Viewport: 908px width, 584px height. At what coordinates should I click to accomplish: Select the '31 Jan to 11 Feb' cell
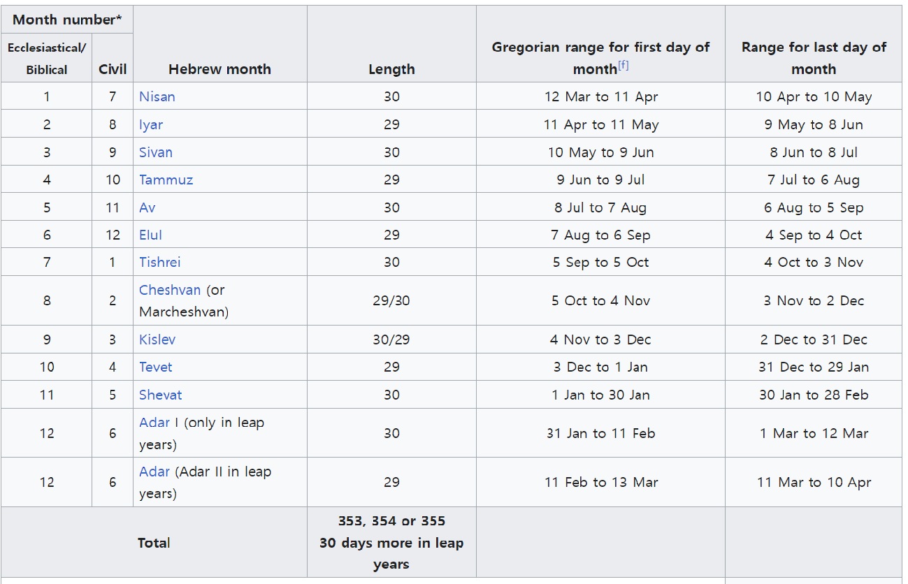tap(601, 433)
